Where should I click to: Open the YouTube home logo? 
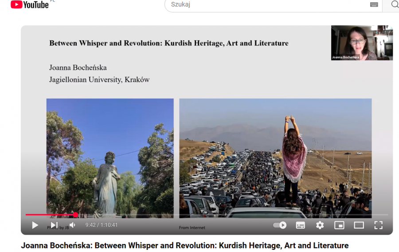point(30,4)
